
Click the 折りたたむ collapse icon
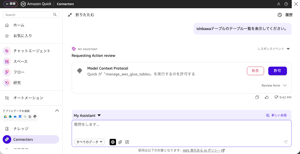70,15
